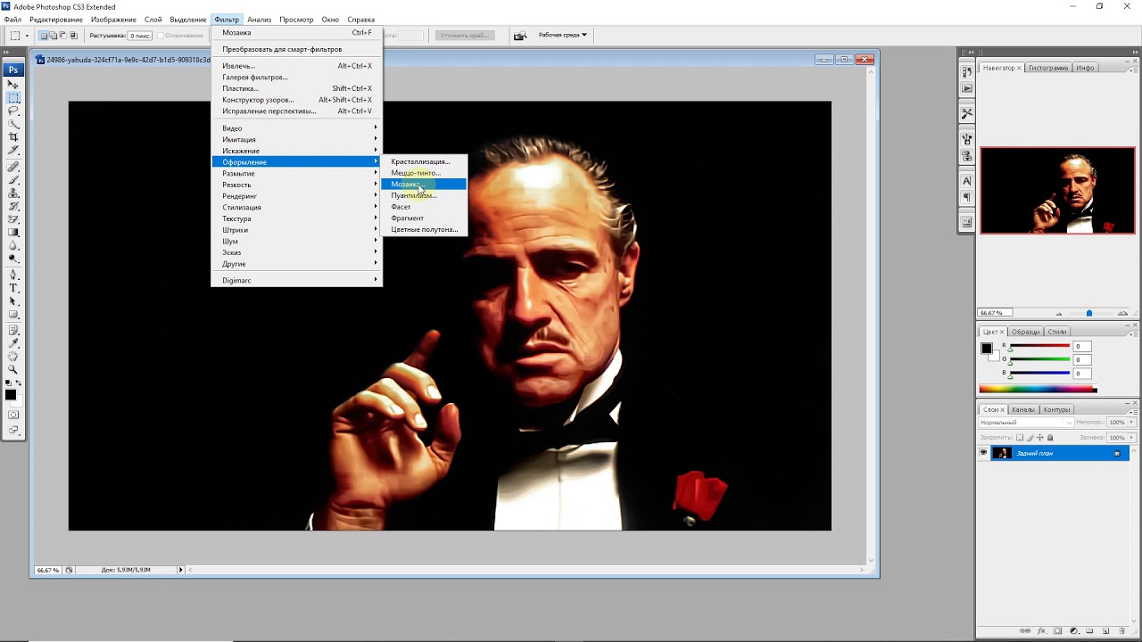
Task: Hide the Задний план layer visibility
Action: 984,452
